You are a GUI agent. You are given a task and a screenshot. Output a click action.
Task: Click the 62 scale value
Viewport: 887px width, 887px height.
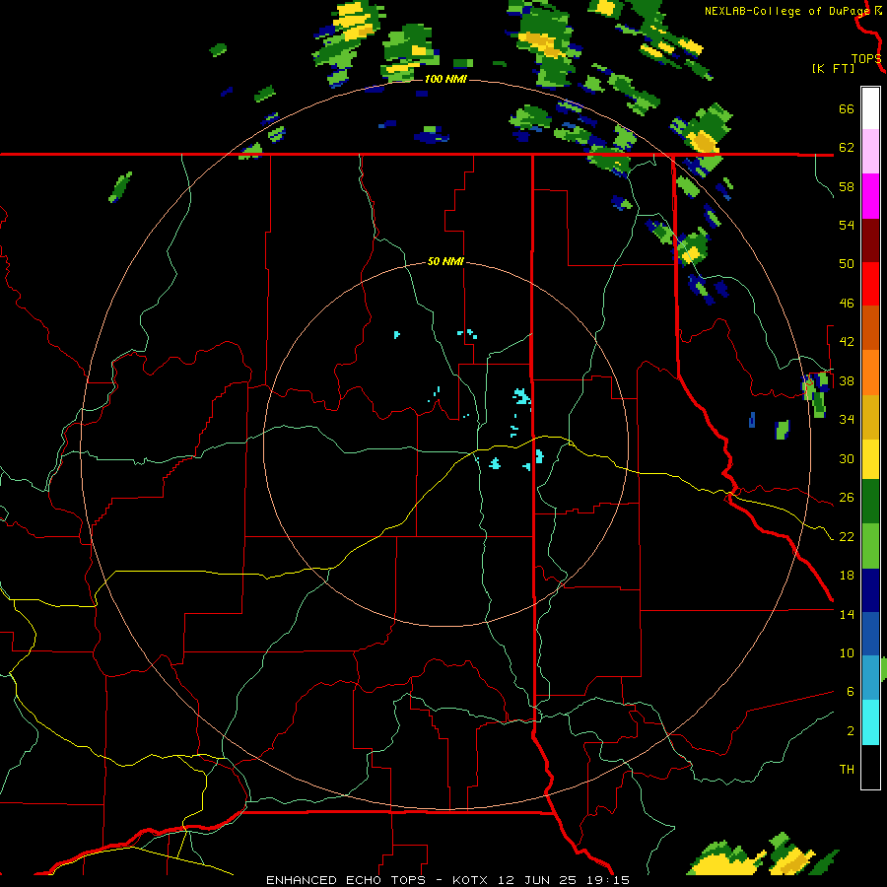(847, 148)
